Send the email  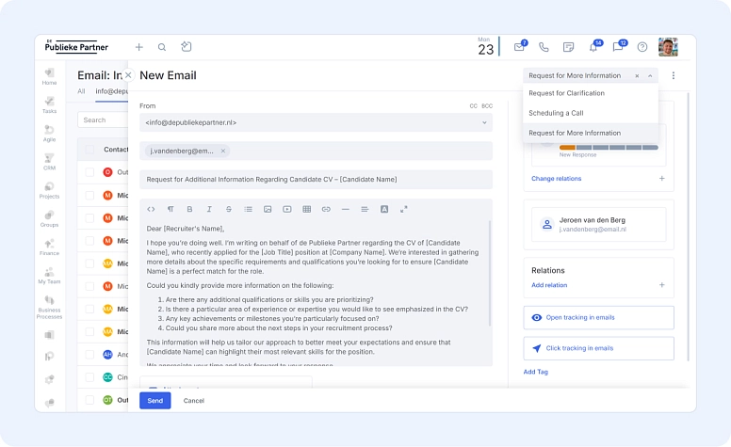pyautogui.click(x=155, y=401)
